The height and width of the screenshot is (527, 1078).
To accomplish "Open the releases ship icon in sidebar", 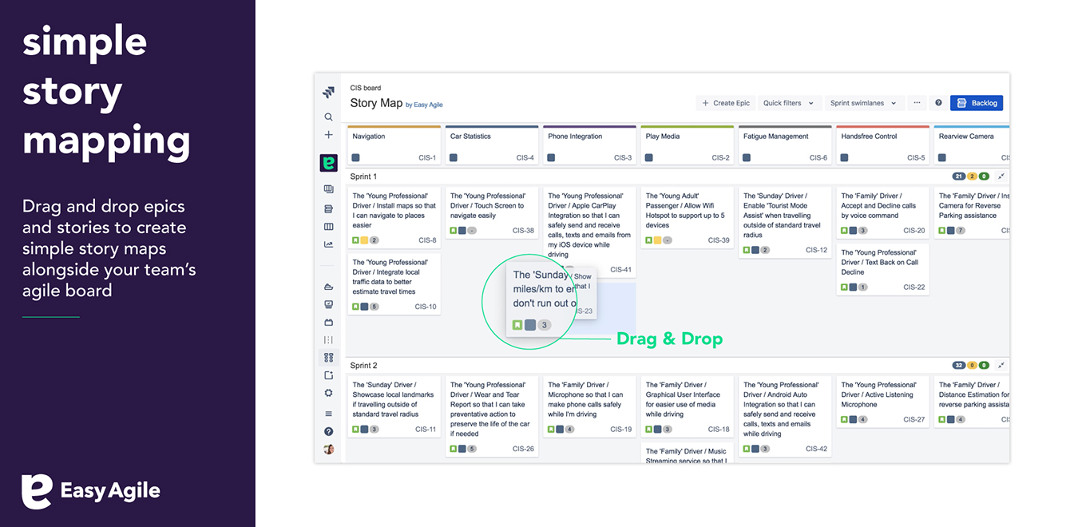I will (328, 287).
